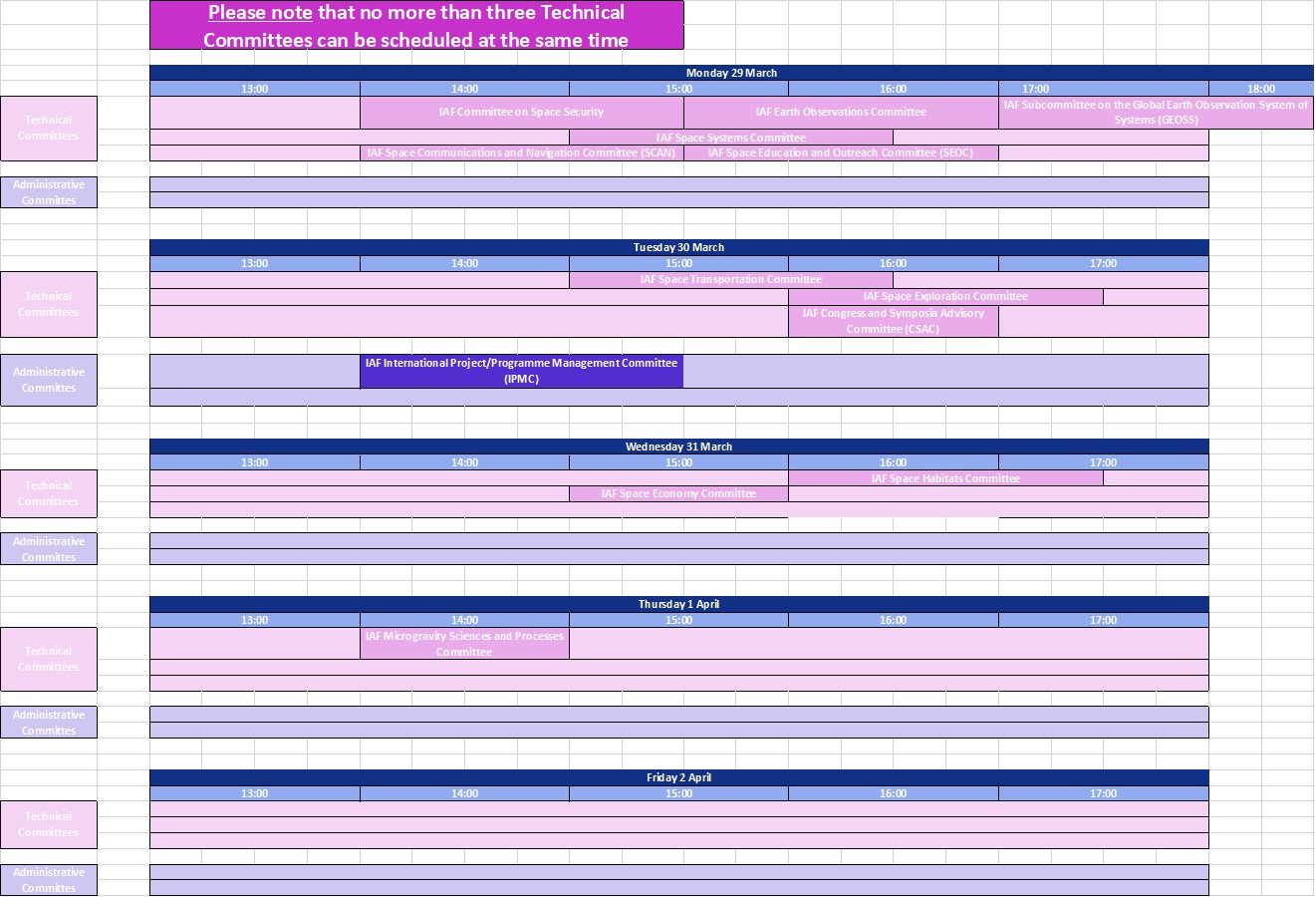Select the 18:00 header under Monday 29 March

[x=1261, y=89]
